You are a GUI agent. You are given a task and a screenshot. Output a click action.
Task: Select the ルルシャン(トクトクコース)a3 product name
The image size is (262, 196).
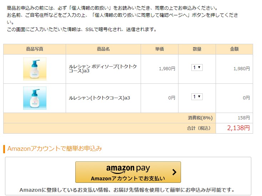click(100, 98)
